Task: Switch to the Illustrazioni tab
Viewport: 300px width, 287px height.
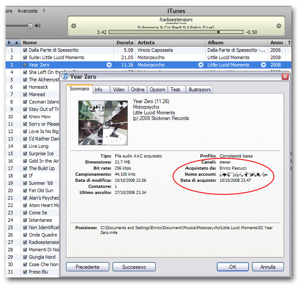Action: (199, 90)
